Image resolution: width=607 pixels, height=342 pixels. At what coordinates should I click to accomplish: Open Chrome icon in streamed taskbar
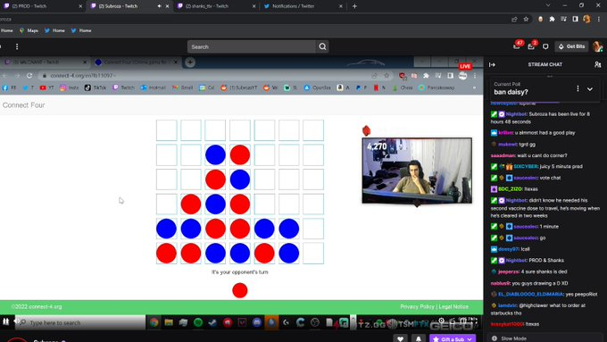pyautogui.click(x=154, y=322)
